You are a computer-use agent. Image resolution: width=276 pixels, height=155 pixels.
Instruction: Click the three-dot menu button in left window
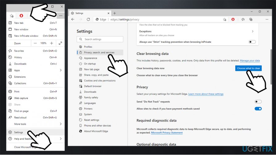coord(61,16)
